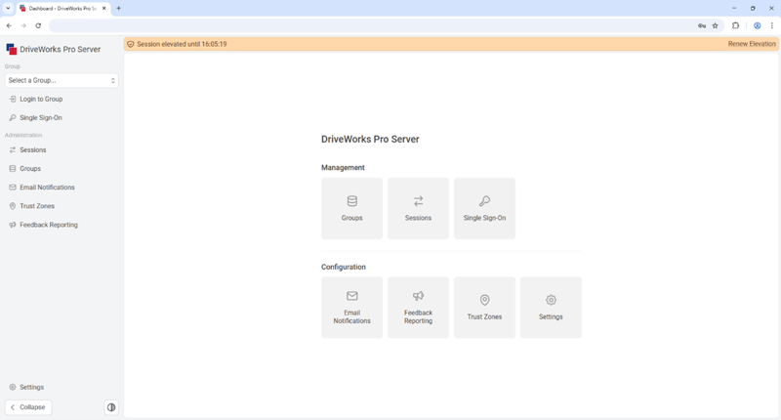Go to Login to Group in sidebar

click(x=62, y=100)
